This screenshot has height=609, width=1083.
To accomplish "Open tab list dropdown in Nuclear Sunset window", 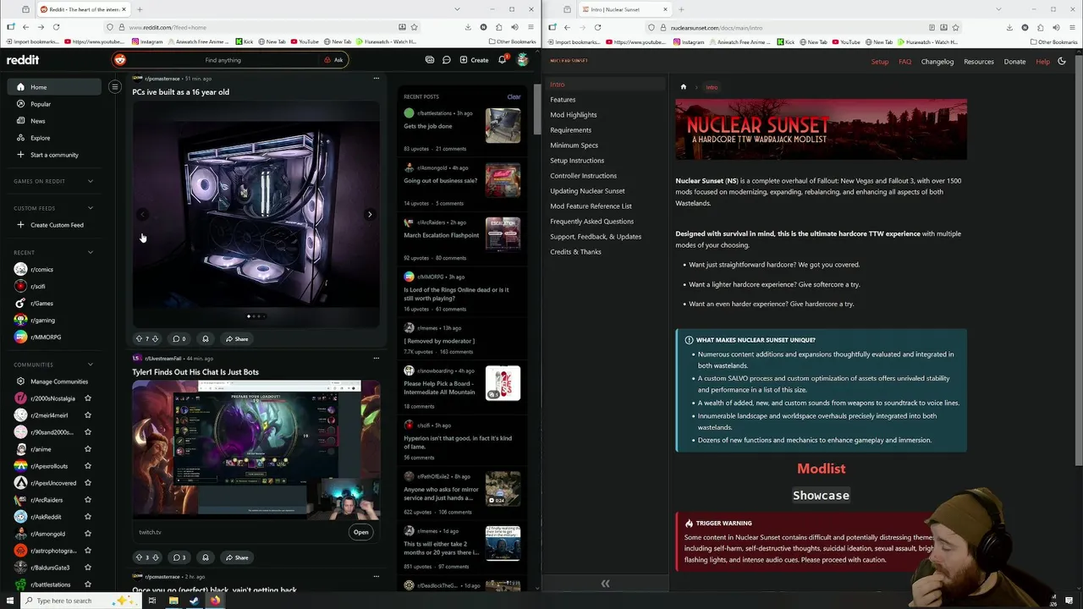I will [x=998, y=9].
